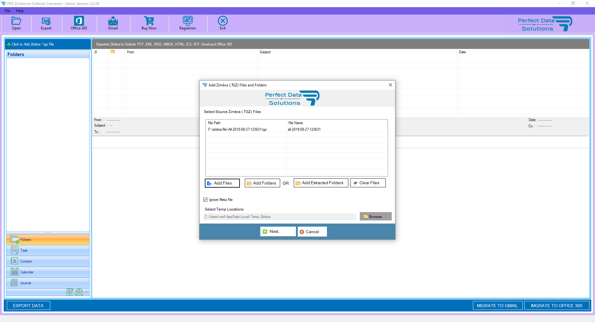Click the attachment column header icon

pyautogui.click(x=96, y=52)
